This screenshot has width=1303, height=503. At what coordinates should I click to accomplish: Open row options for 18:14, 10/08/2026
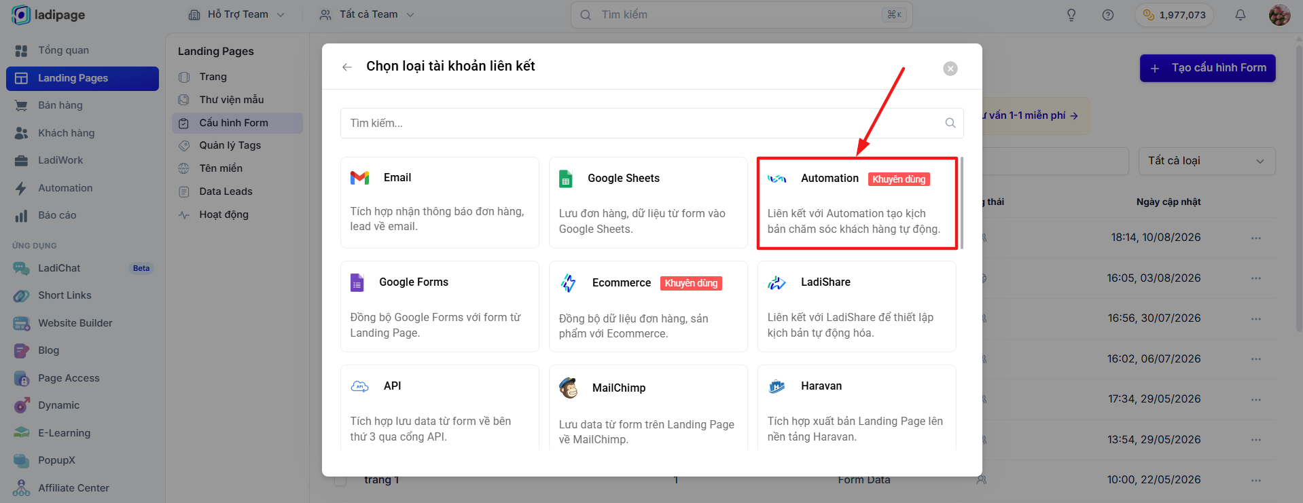(x=1256, y=238)
